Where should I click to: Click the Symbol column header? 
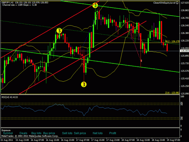point(8,133)
